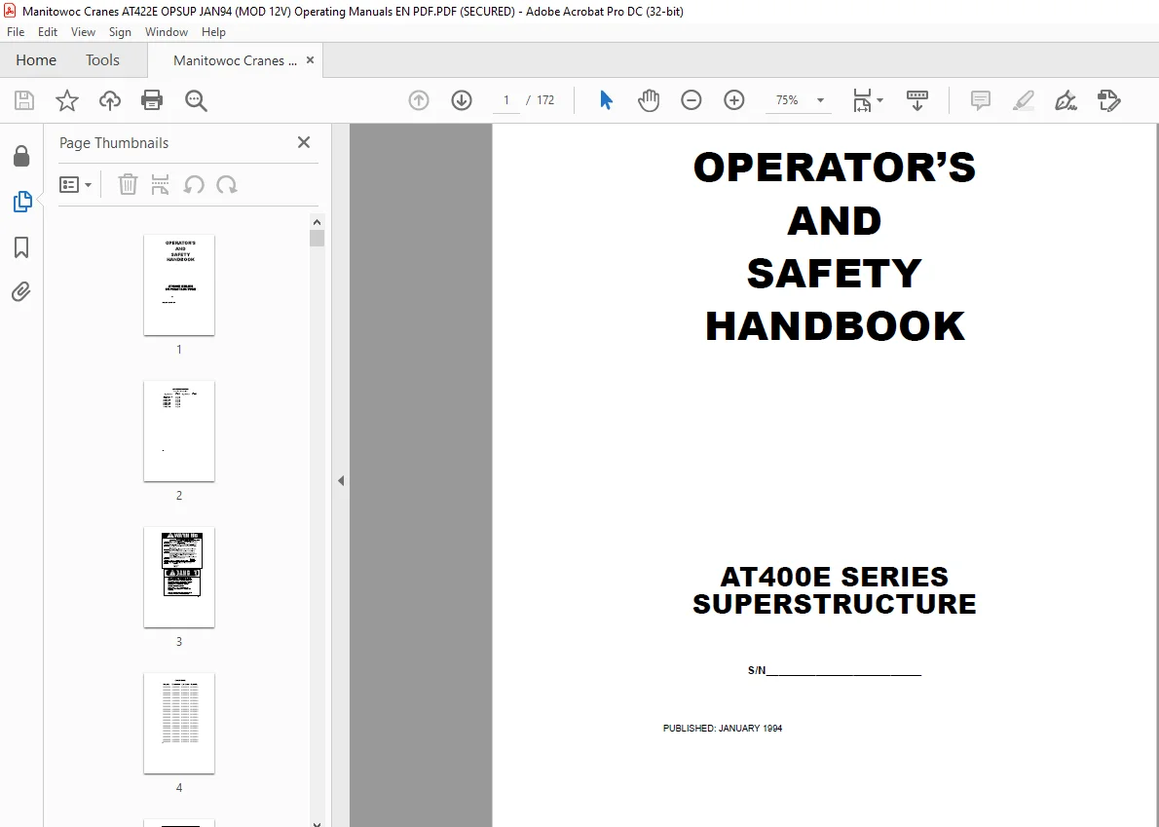Click the scrolling mode toolbar icon
This screenshot has height=827, width=1159.
point(917,100)
